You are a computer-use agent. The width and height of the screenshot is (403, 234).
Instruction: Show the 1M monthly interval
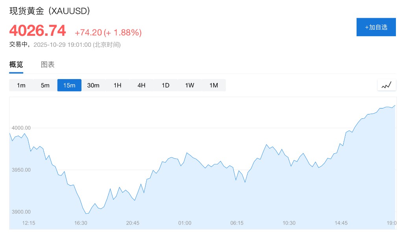pos(214,85)
